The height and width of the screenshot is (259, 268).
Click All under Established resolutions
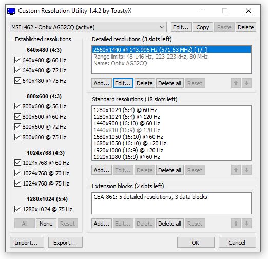click(25, 224)
